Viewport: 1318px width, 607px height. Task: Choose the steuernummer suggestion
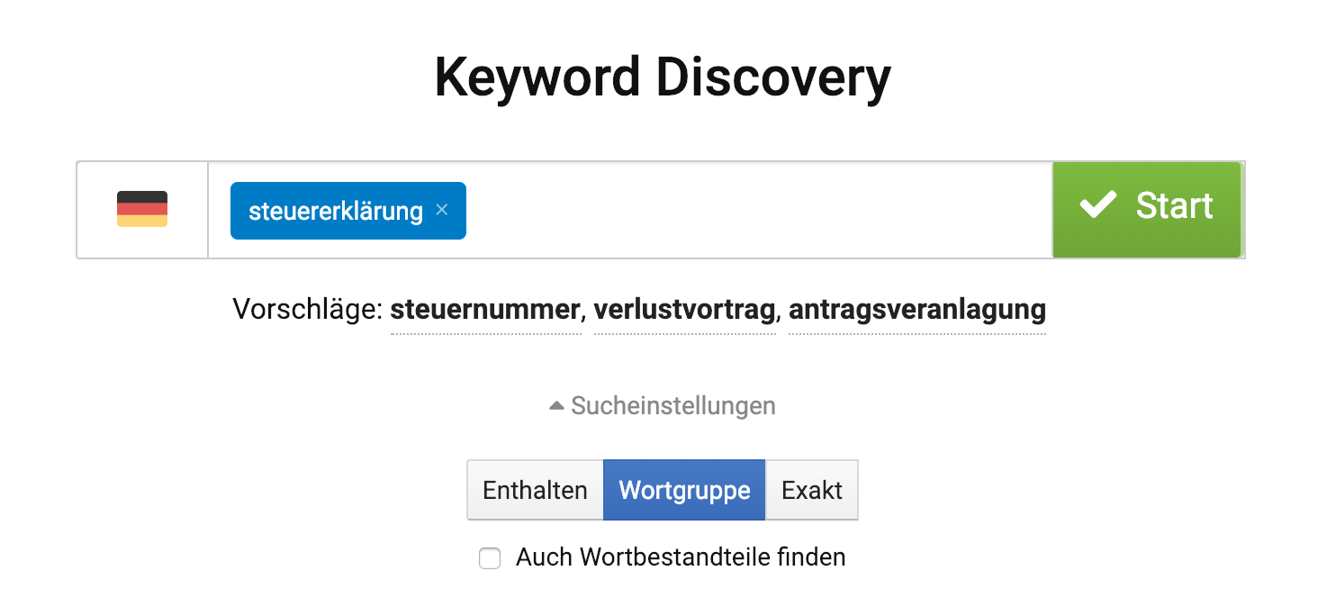click(485, 310)
